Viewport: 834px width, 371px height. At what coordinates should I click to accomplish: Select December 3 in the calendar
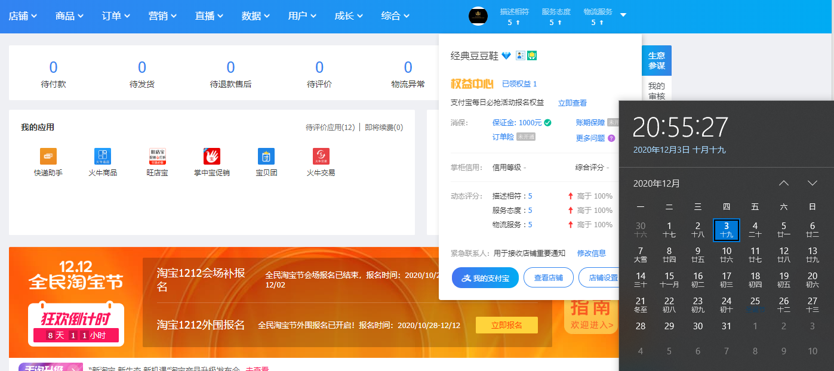pos(727,230)
